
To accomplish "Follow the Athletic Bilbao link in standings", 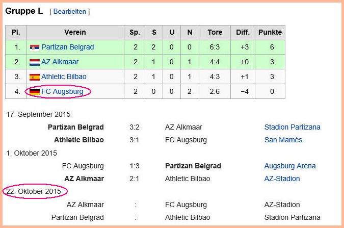I will point(64,77).
